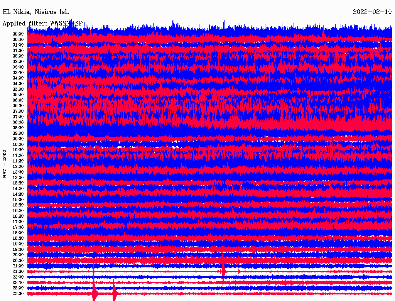Image resolution: width=395 pixels, height=301 pixels.
Task: Click the 19:30 row time label
Action: (x=18, y=249)
